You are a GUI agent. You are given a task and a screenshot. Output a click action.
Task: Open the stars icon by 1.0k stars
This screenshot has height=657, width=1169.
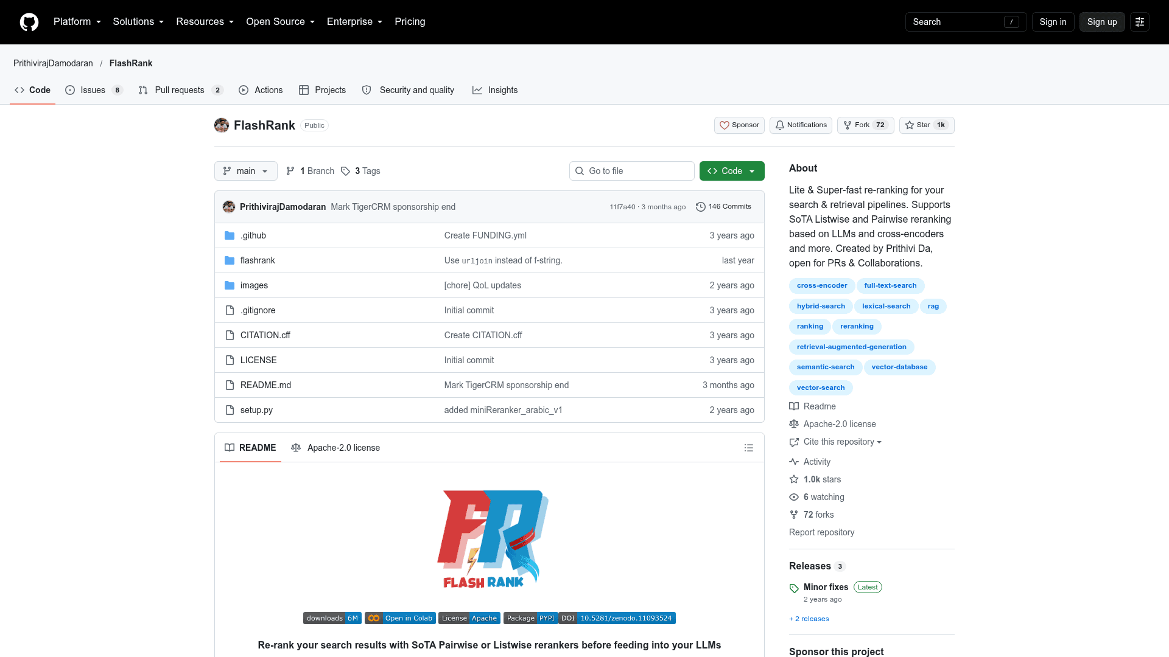[x=794, y=479]
